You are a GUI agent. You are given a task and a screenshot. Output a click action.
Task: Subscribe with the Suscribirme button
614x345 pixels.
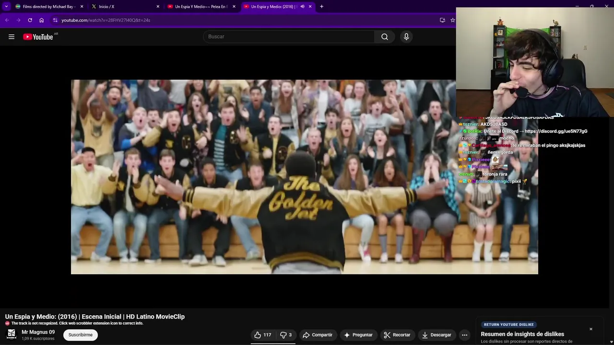click(81, 335)
